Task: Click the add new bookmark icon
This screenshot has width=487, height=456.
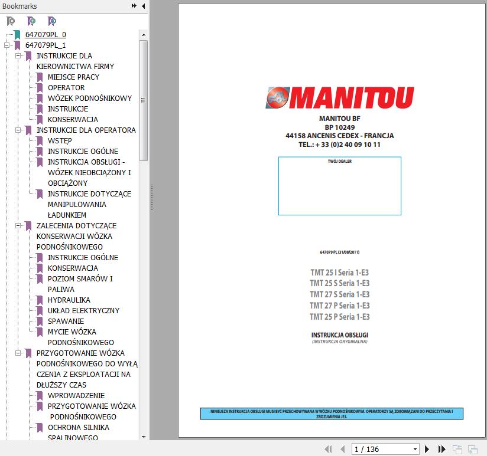Action: [31, 21]
